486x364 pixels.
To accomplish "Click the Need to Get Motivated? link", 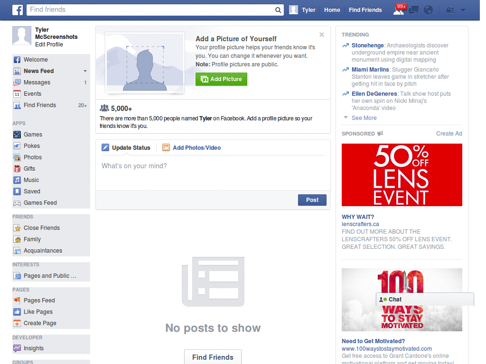I will [373, 341].
